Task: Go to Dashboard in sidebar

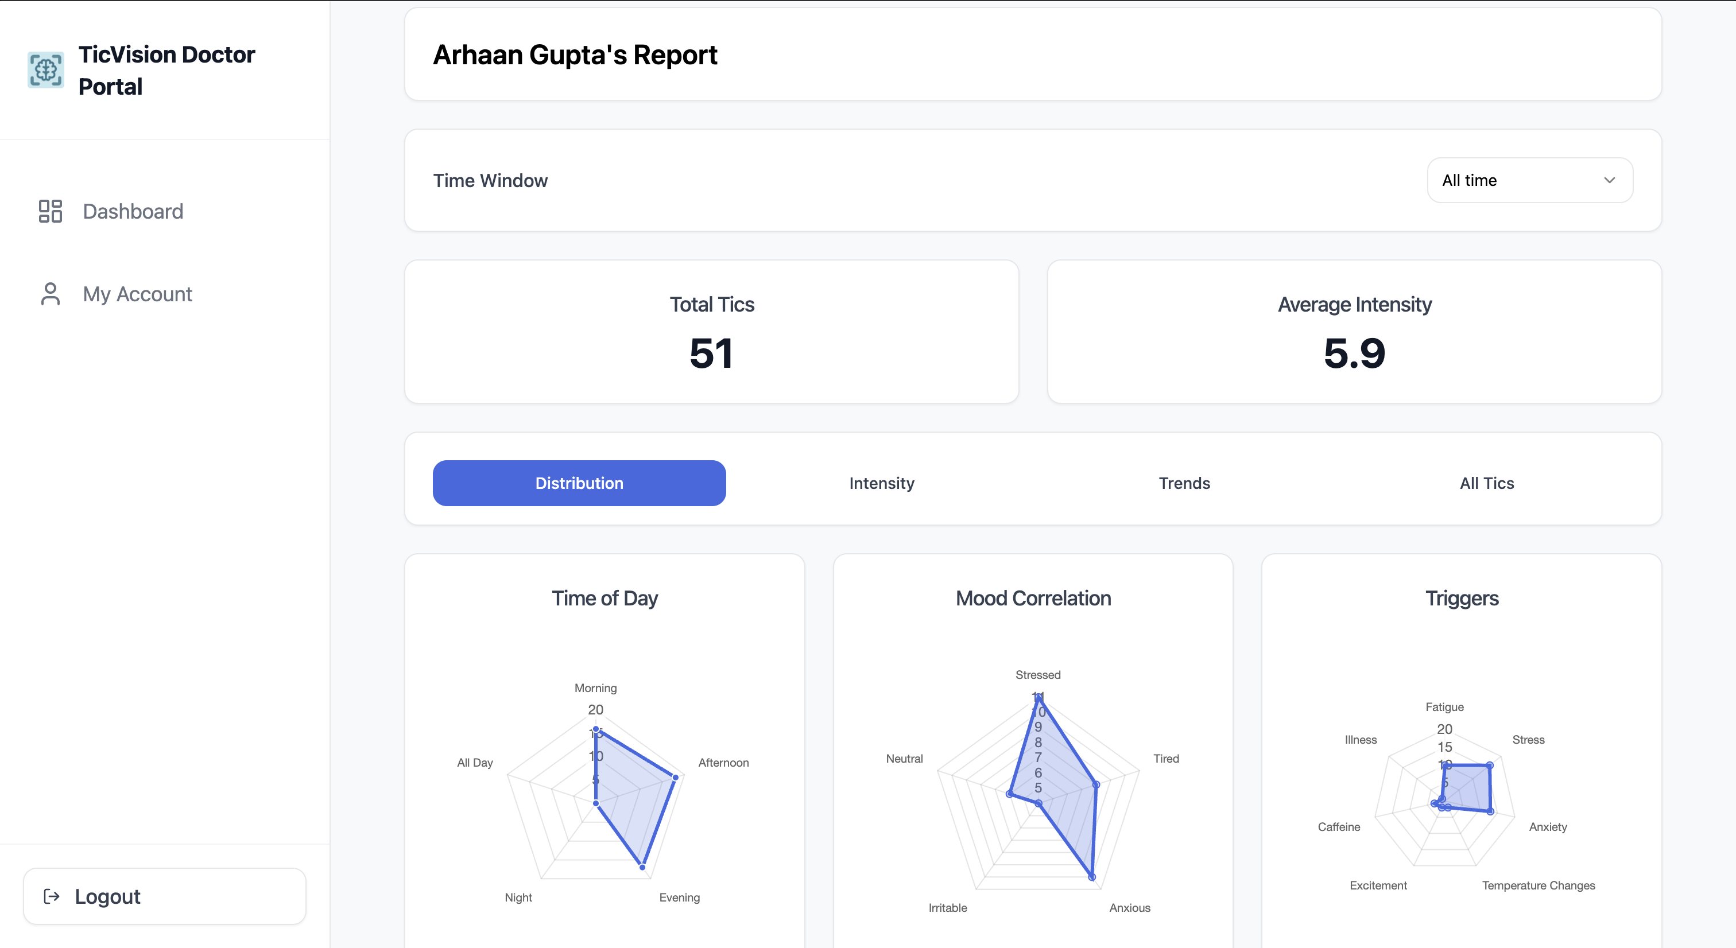Action: pos(133,211)
